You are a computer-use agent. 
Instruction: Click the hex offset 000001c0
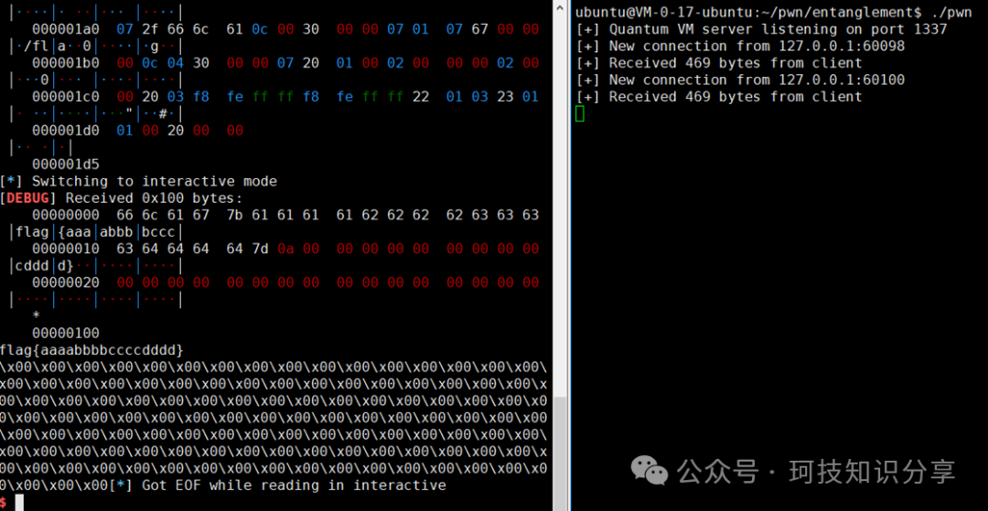point(66,97)
